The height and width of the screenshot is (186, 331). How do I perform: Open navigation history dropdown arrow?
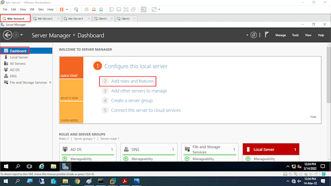(21, 35)
